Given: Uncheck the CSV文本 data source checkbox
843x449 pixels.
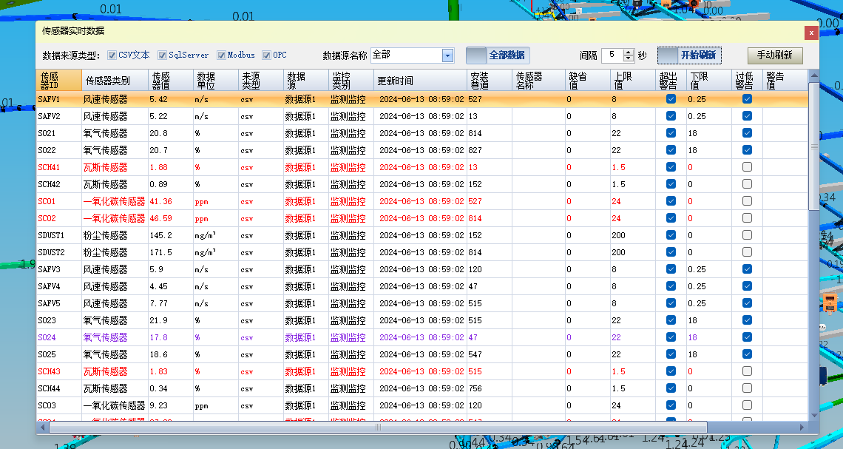Looking at the screenshot, I should coord(112,55).
